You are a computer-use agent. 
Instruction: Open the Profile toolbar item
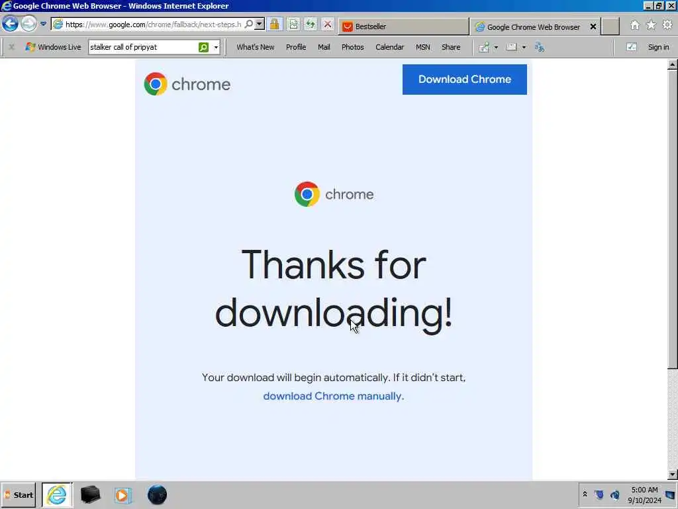[296, 47]
